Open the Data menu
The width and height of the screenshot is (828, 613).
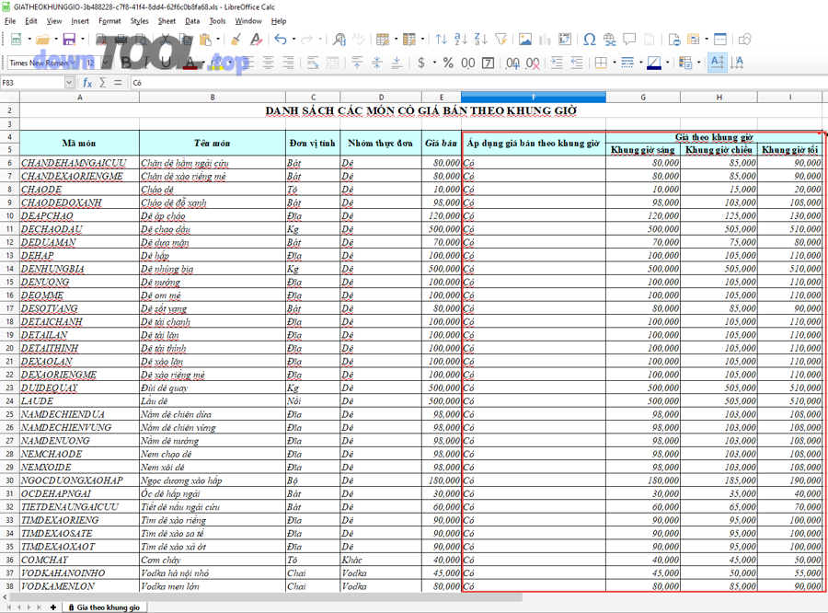click(192, 21)
